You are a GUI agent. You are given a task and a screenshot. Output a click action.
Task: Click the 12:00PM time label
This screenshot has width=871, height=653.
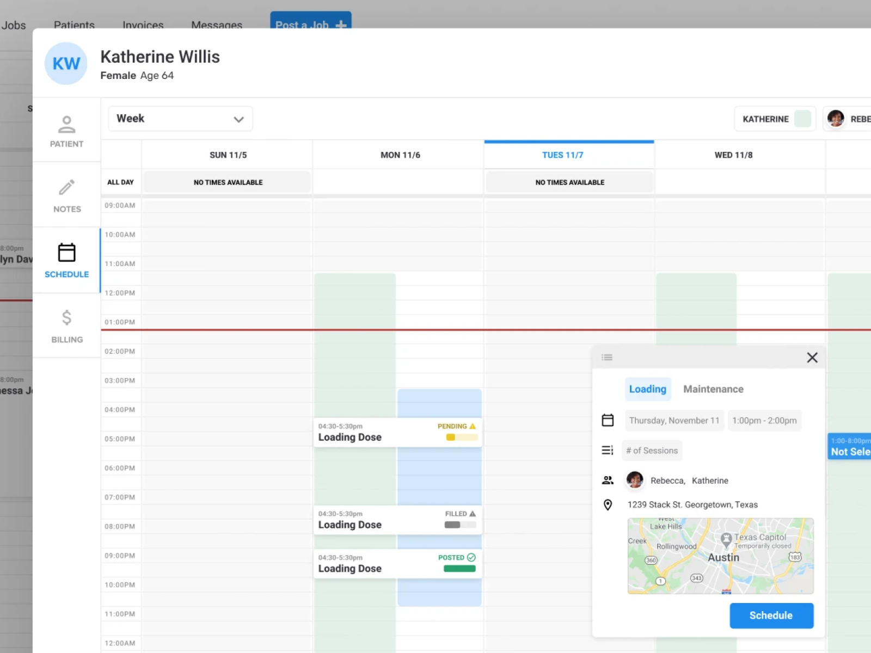click(120, 293)
